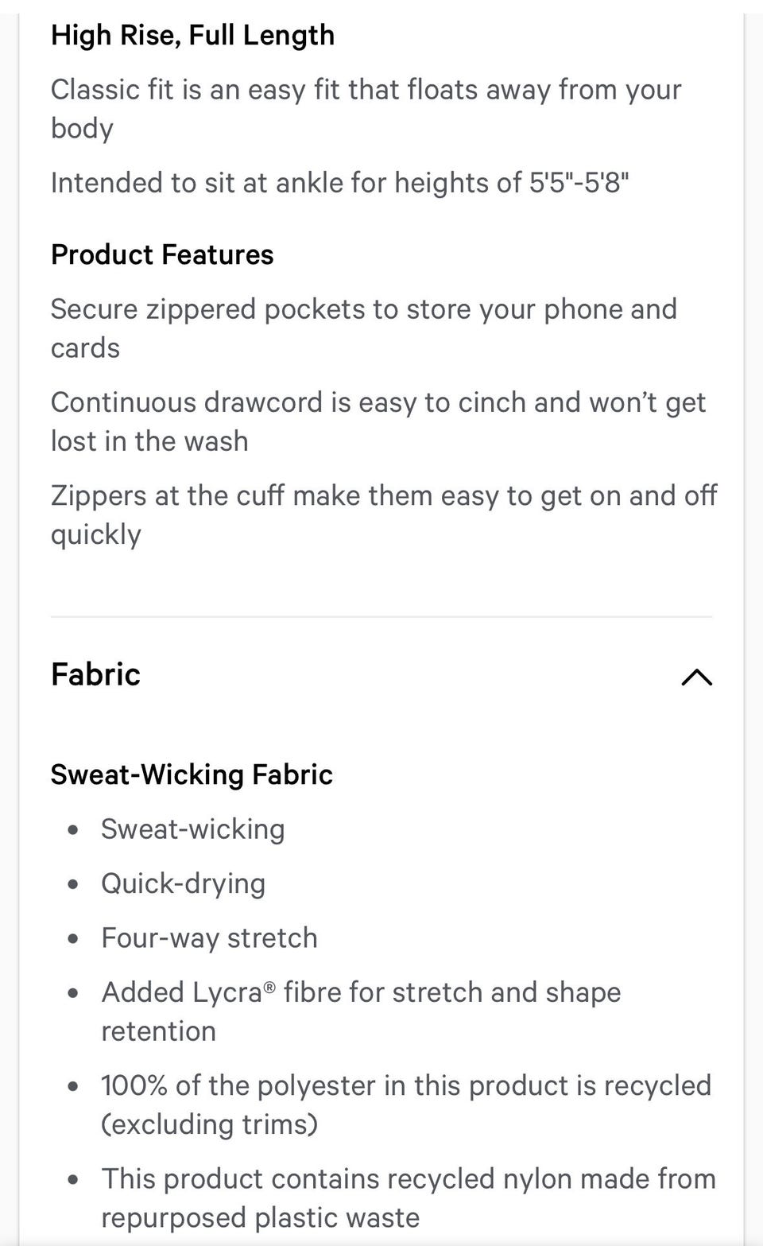Click the Lycra registered trademark symbol
The height and width of the screenshot is (1246, 763).
269,987
